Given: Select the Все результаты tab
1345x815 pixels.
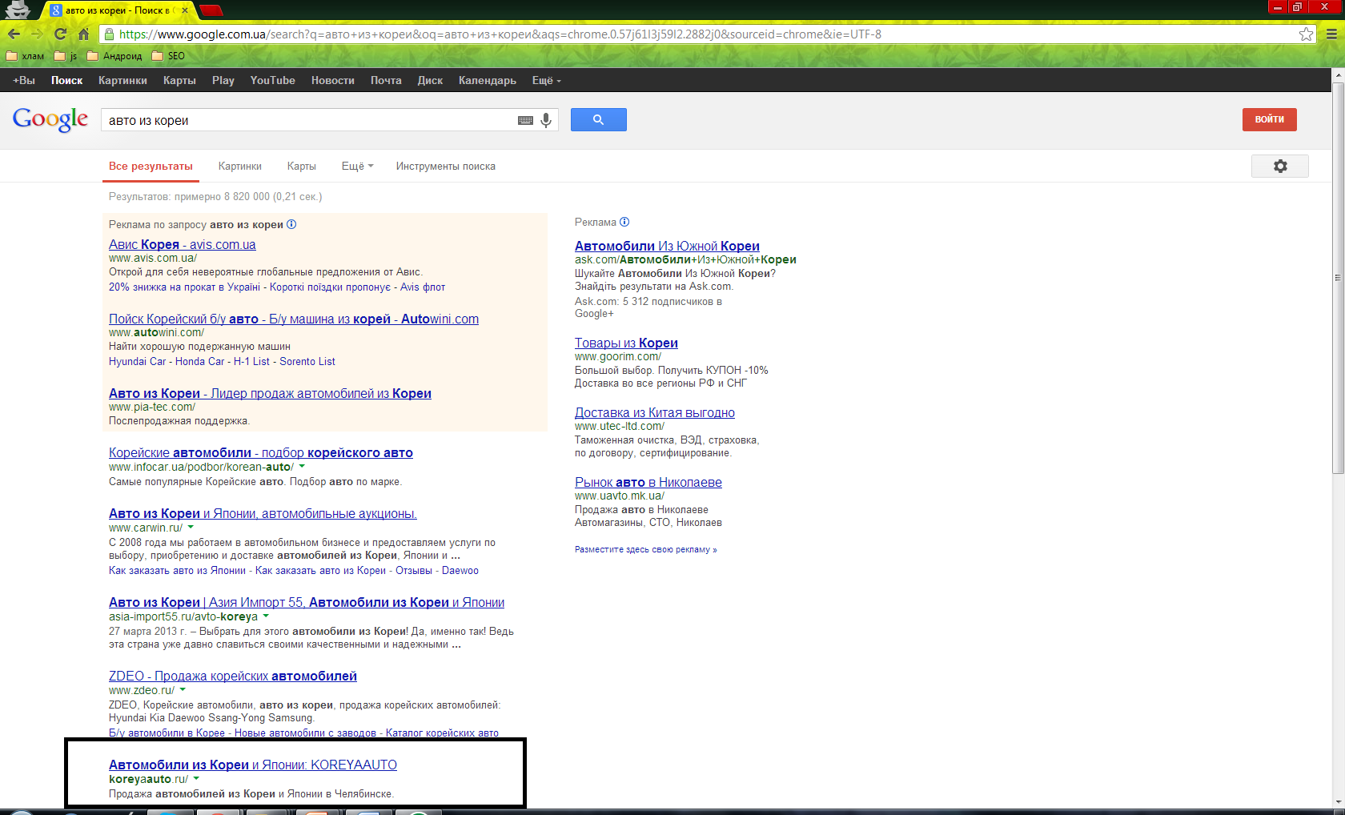Looking at the screenshot, I should coord(151,166).
